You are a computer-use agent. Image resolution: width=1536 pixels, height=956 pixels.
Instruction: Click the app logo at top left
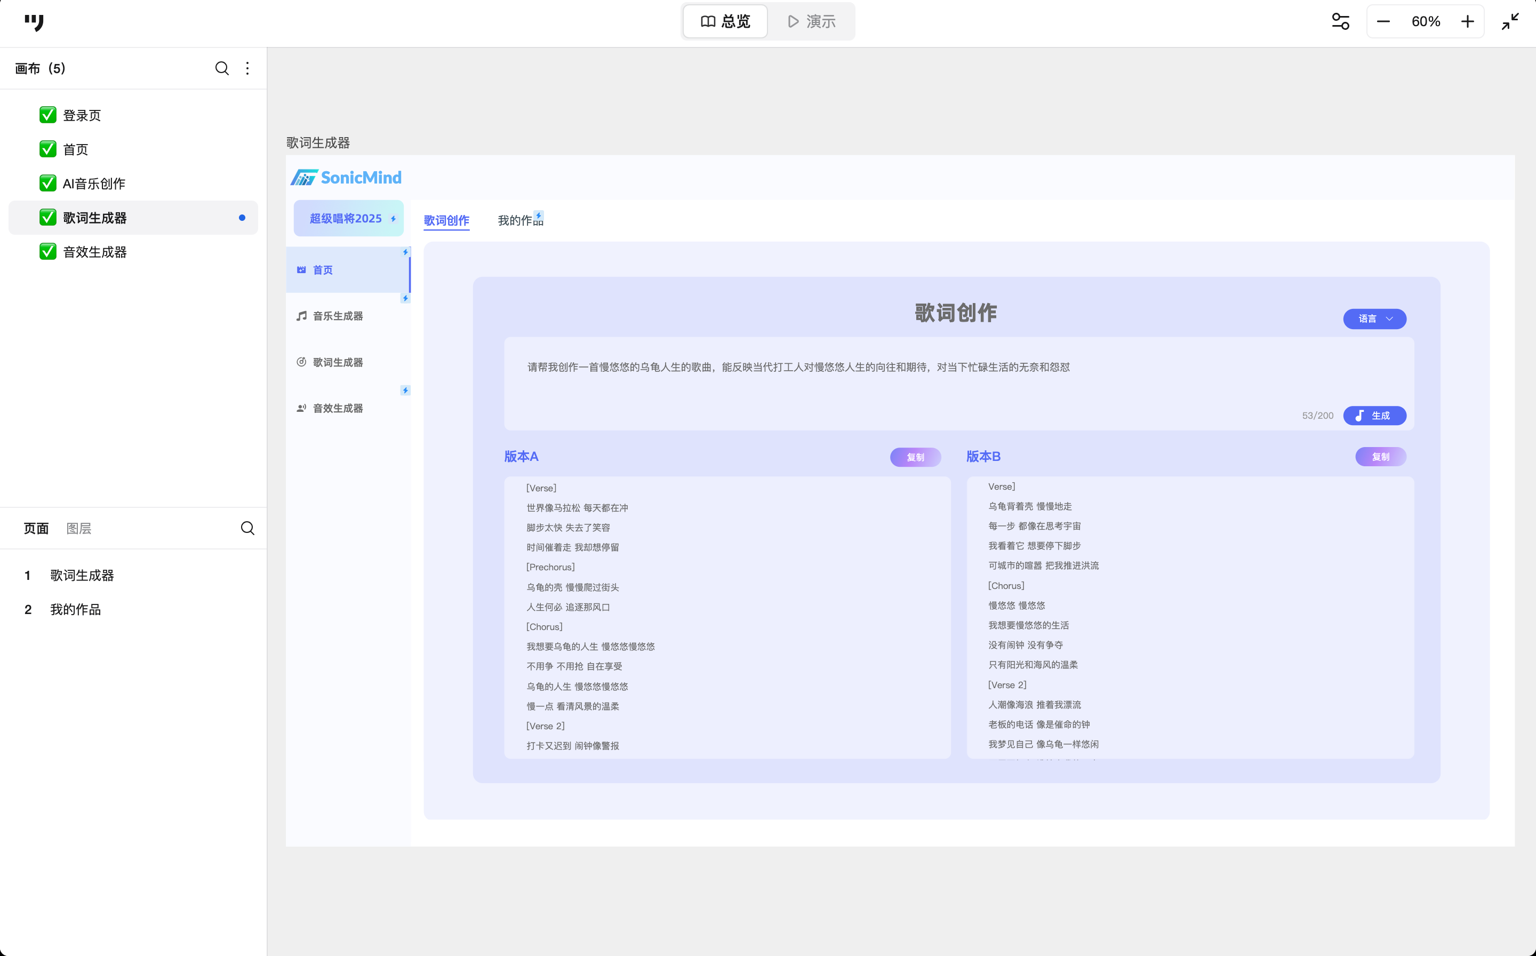coord(34,23)
